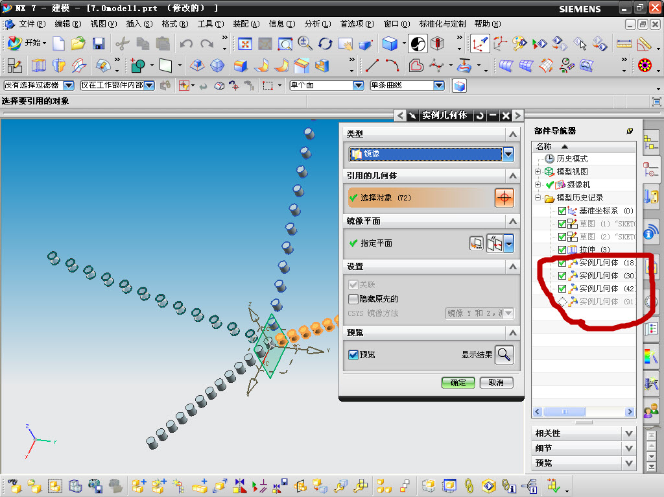Click the Open folder icon
This screenshot has height=497, width=664.
pos(78,43)
